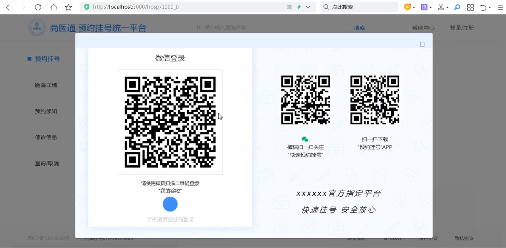The width and height of the screenshot is (506, 248).
Task: Click undo closed tab icon
Action: pos(483,7)
